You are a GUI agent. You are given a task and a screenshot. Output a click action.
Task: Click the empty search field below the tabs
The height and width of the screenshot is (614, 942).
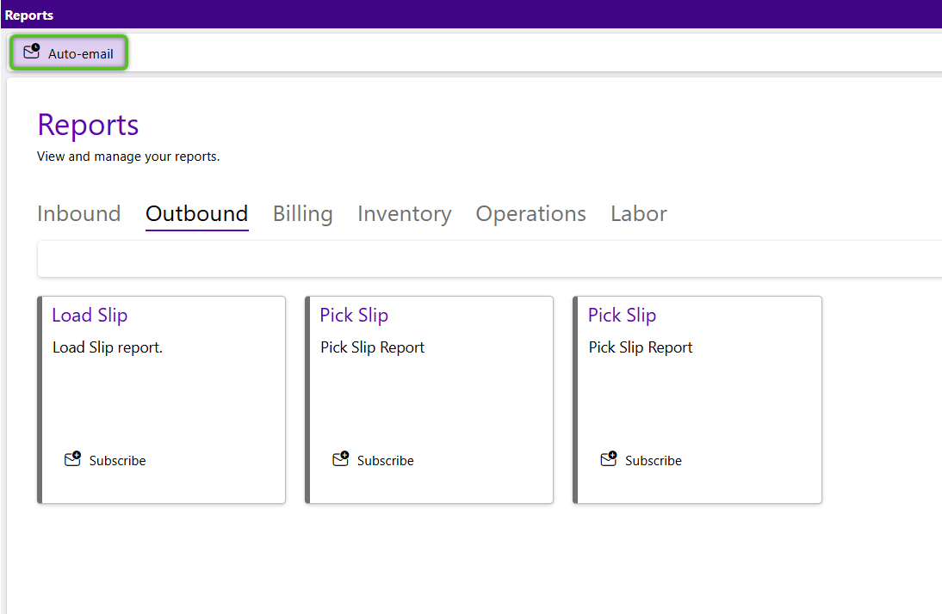coord(489,260)
